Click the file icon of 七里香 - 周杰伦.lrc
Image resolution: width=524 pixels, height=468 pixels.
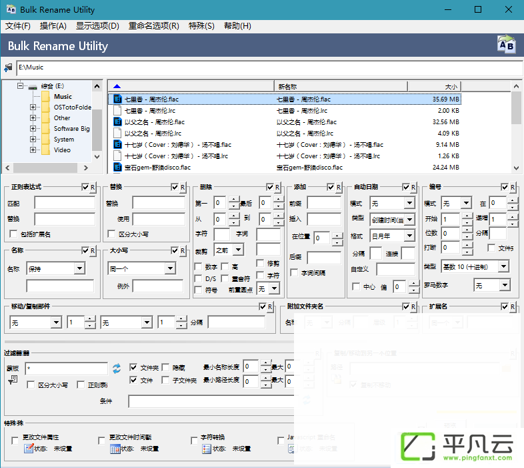coord(117,110)
